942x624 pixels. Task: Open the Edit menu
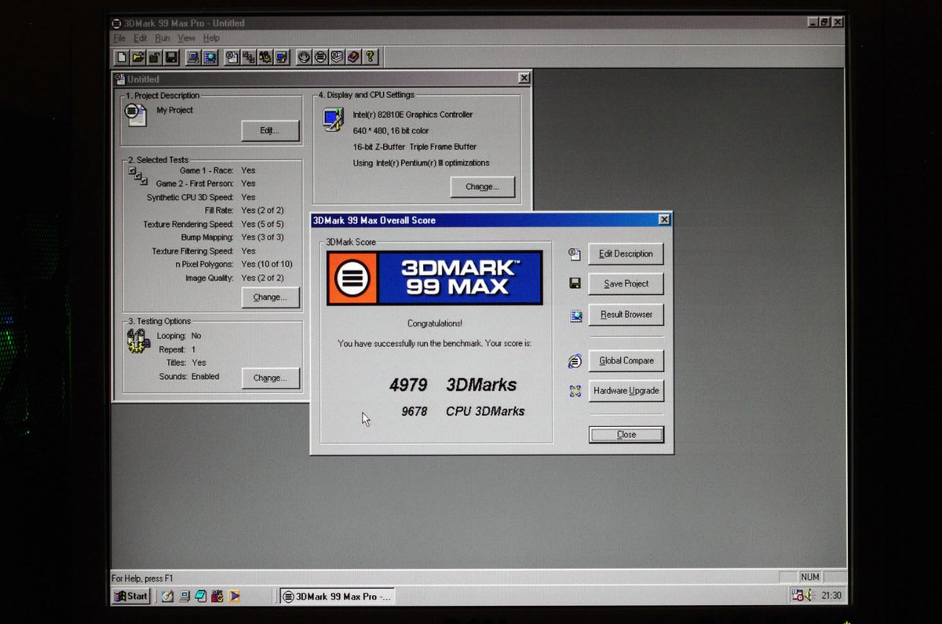click(x=141, y=38)
